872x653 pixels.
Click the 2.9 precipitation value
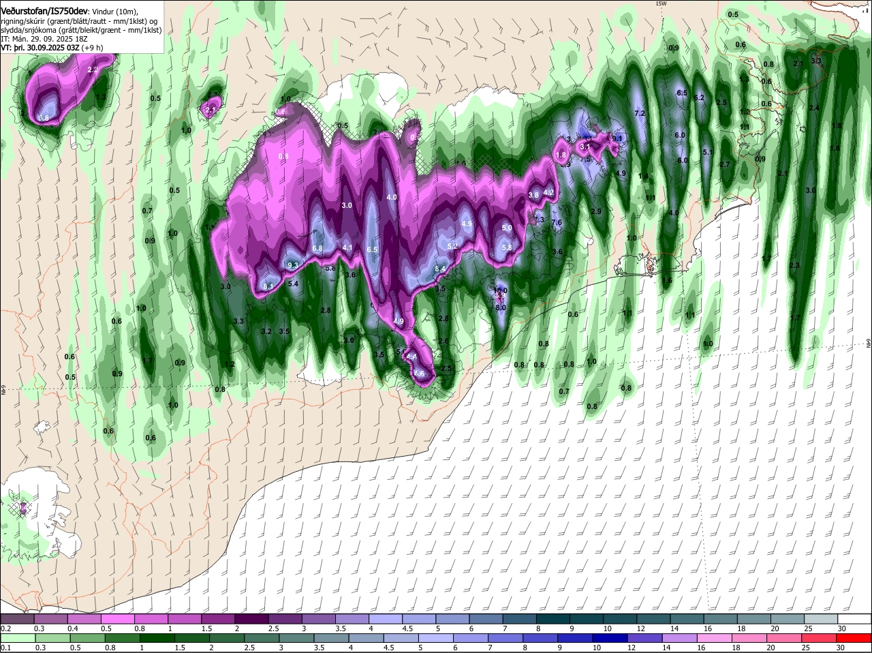(596, 211)
